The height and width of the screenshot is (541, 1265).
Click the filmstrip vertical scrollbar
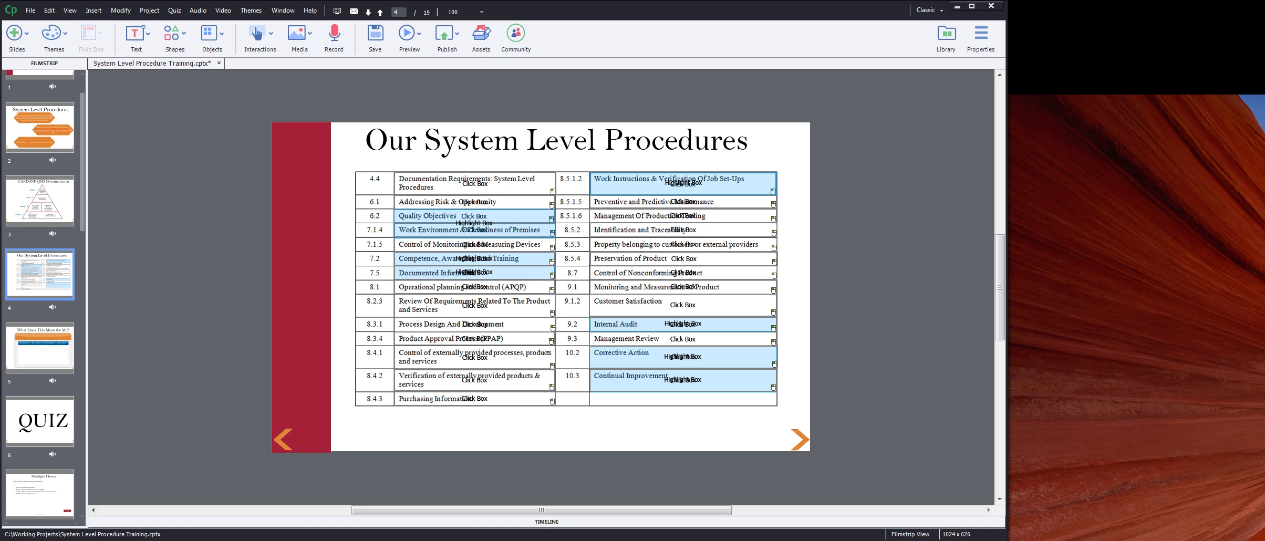tap(82, 162)
